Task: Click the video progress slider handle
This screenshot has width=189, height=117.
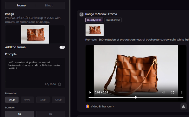Action: pos(136,97)
